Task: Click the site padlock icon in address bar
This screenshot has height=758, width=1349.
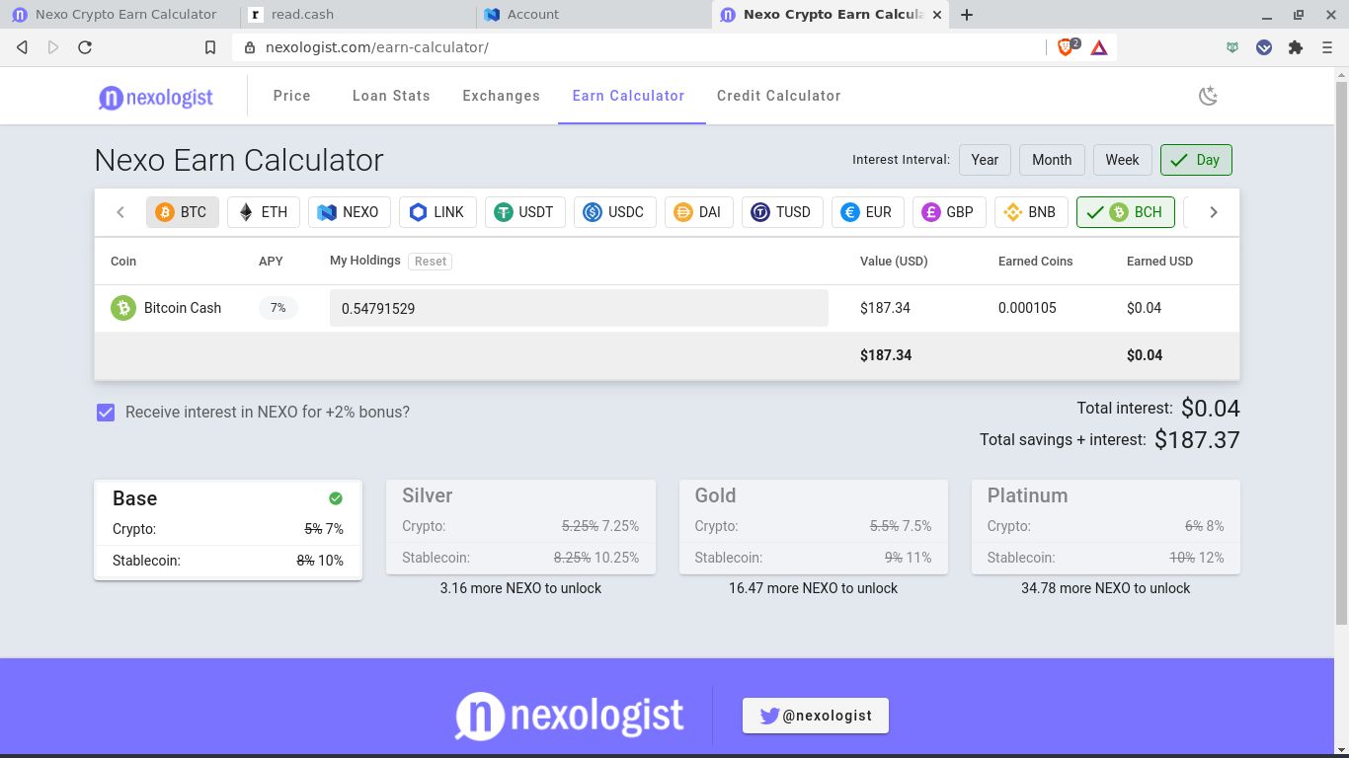Action: (249, 47)
